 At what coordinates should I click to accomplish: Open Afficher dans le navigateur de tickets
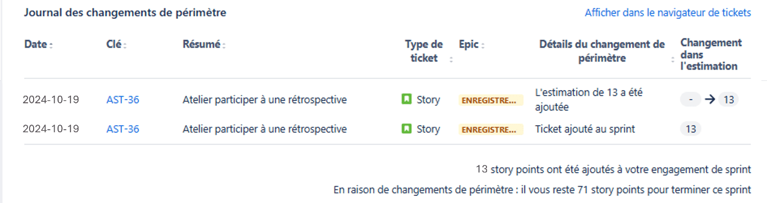click(x=668, y=13)
